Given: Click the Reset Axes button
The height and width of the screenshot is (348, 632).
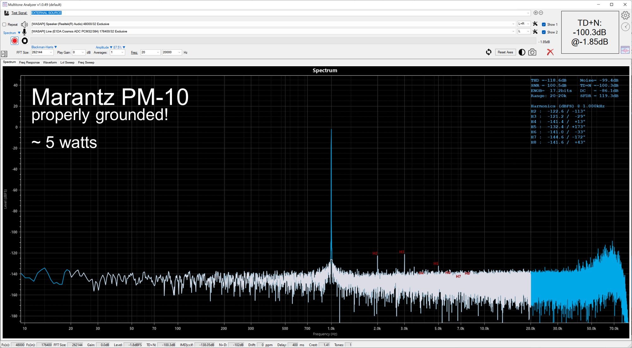Looking at the screenshot, I should (505, 52).
